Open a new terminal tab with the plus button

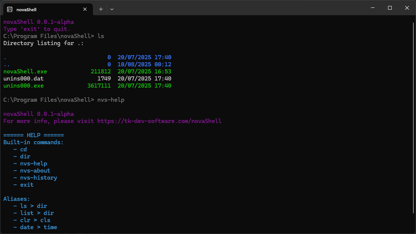click(x=100, y=9)
